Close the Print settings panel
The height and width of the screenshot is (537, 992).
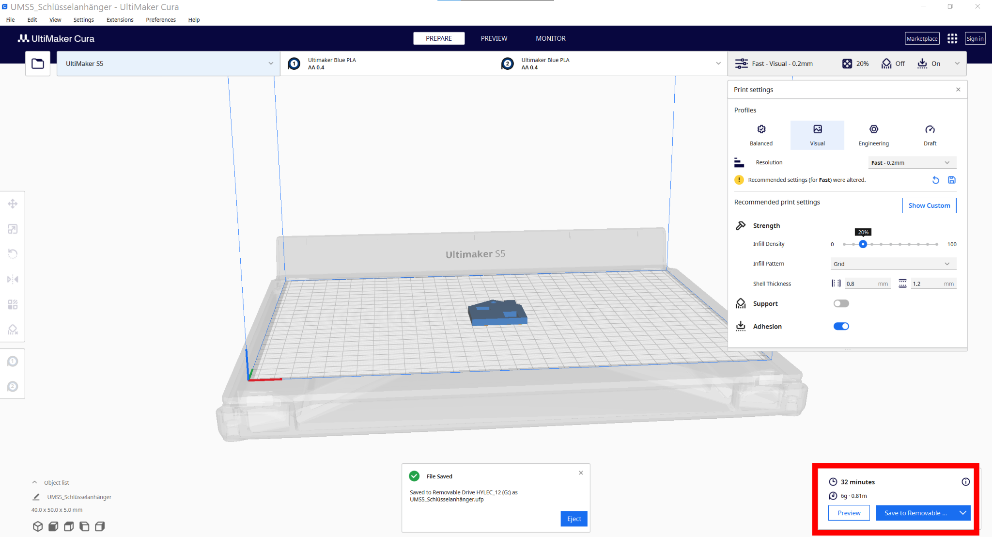click(x=958, y=90)
